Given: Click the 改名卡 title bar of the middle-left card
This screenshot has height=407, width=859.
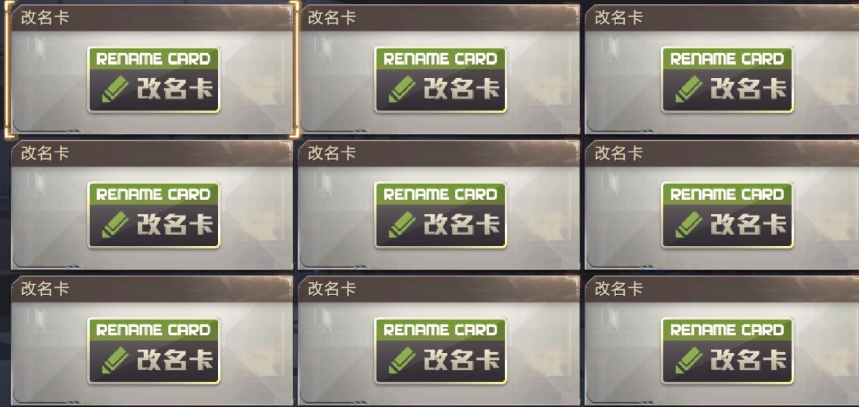Looking at the screenshot, I should 153,154.
